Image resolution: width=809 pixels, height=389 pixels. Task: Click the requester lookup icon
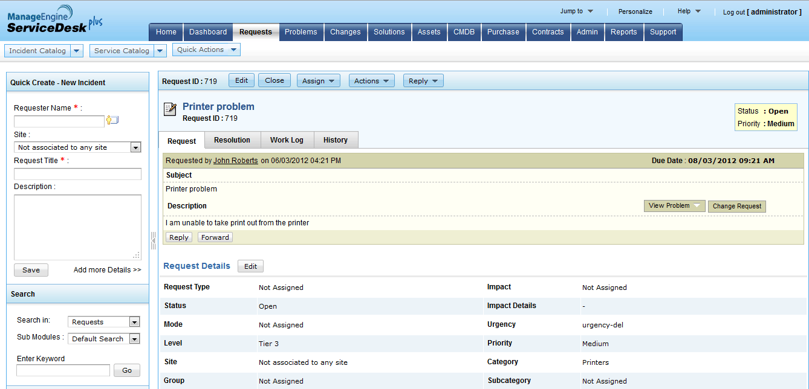click(x=112, y=120)
